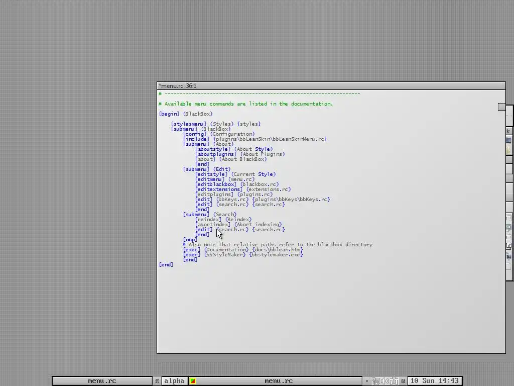Click the [exec] (Documentation) line

[243, 250]
